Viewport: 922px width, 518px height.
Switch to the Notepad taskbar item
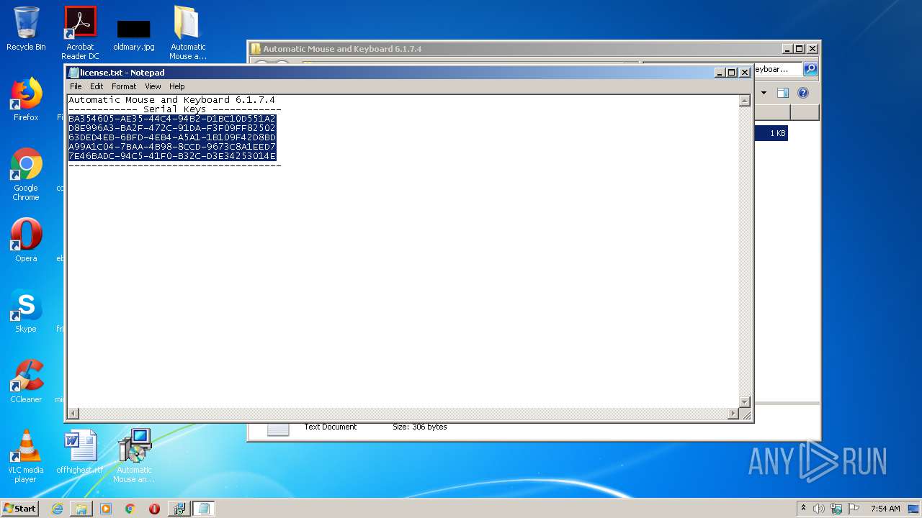pyautogui.click(x=204, y=509)
